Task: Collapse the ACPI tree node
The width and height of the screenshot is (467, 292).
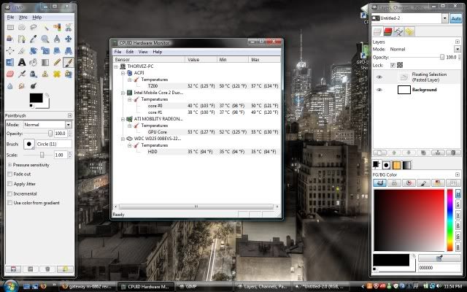Action: pyautogui.click(x=123, y=73)
